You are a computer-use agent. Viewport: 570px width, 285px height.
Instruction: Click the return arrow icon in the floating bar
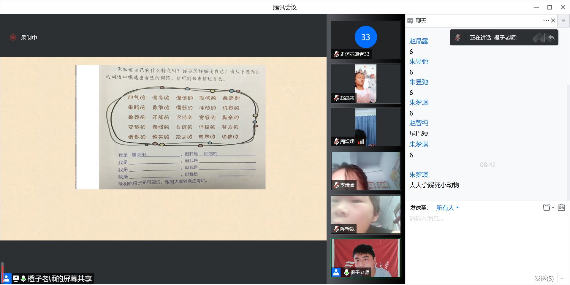tap(551, 38)
